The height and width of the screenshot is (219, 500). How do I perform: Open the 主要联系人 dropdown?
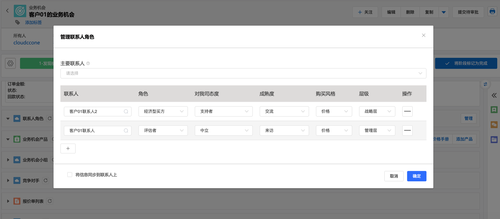(x=243, y=73)
